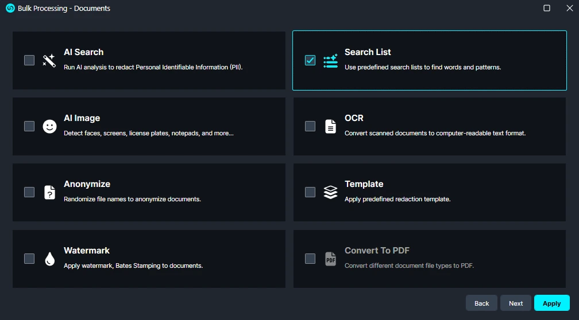This screenshot has width=579, height=320.
Task: Tick the Template checkbox
Action: click(x=310, y=192)
